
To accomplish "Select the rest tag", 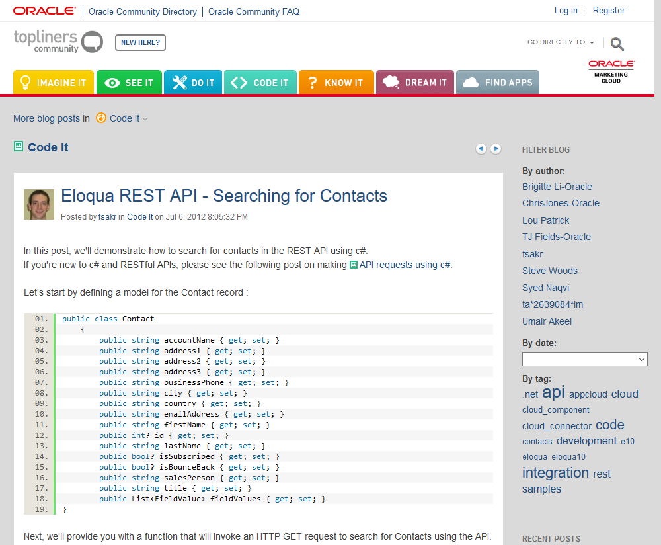I will coord(602,474).
